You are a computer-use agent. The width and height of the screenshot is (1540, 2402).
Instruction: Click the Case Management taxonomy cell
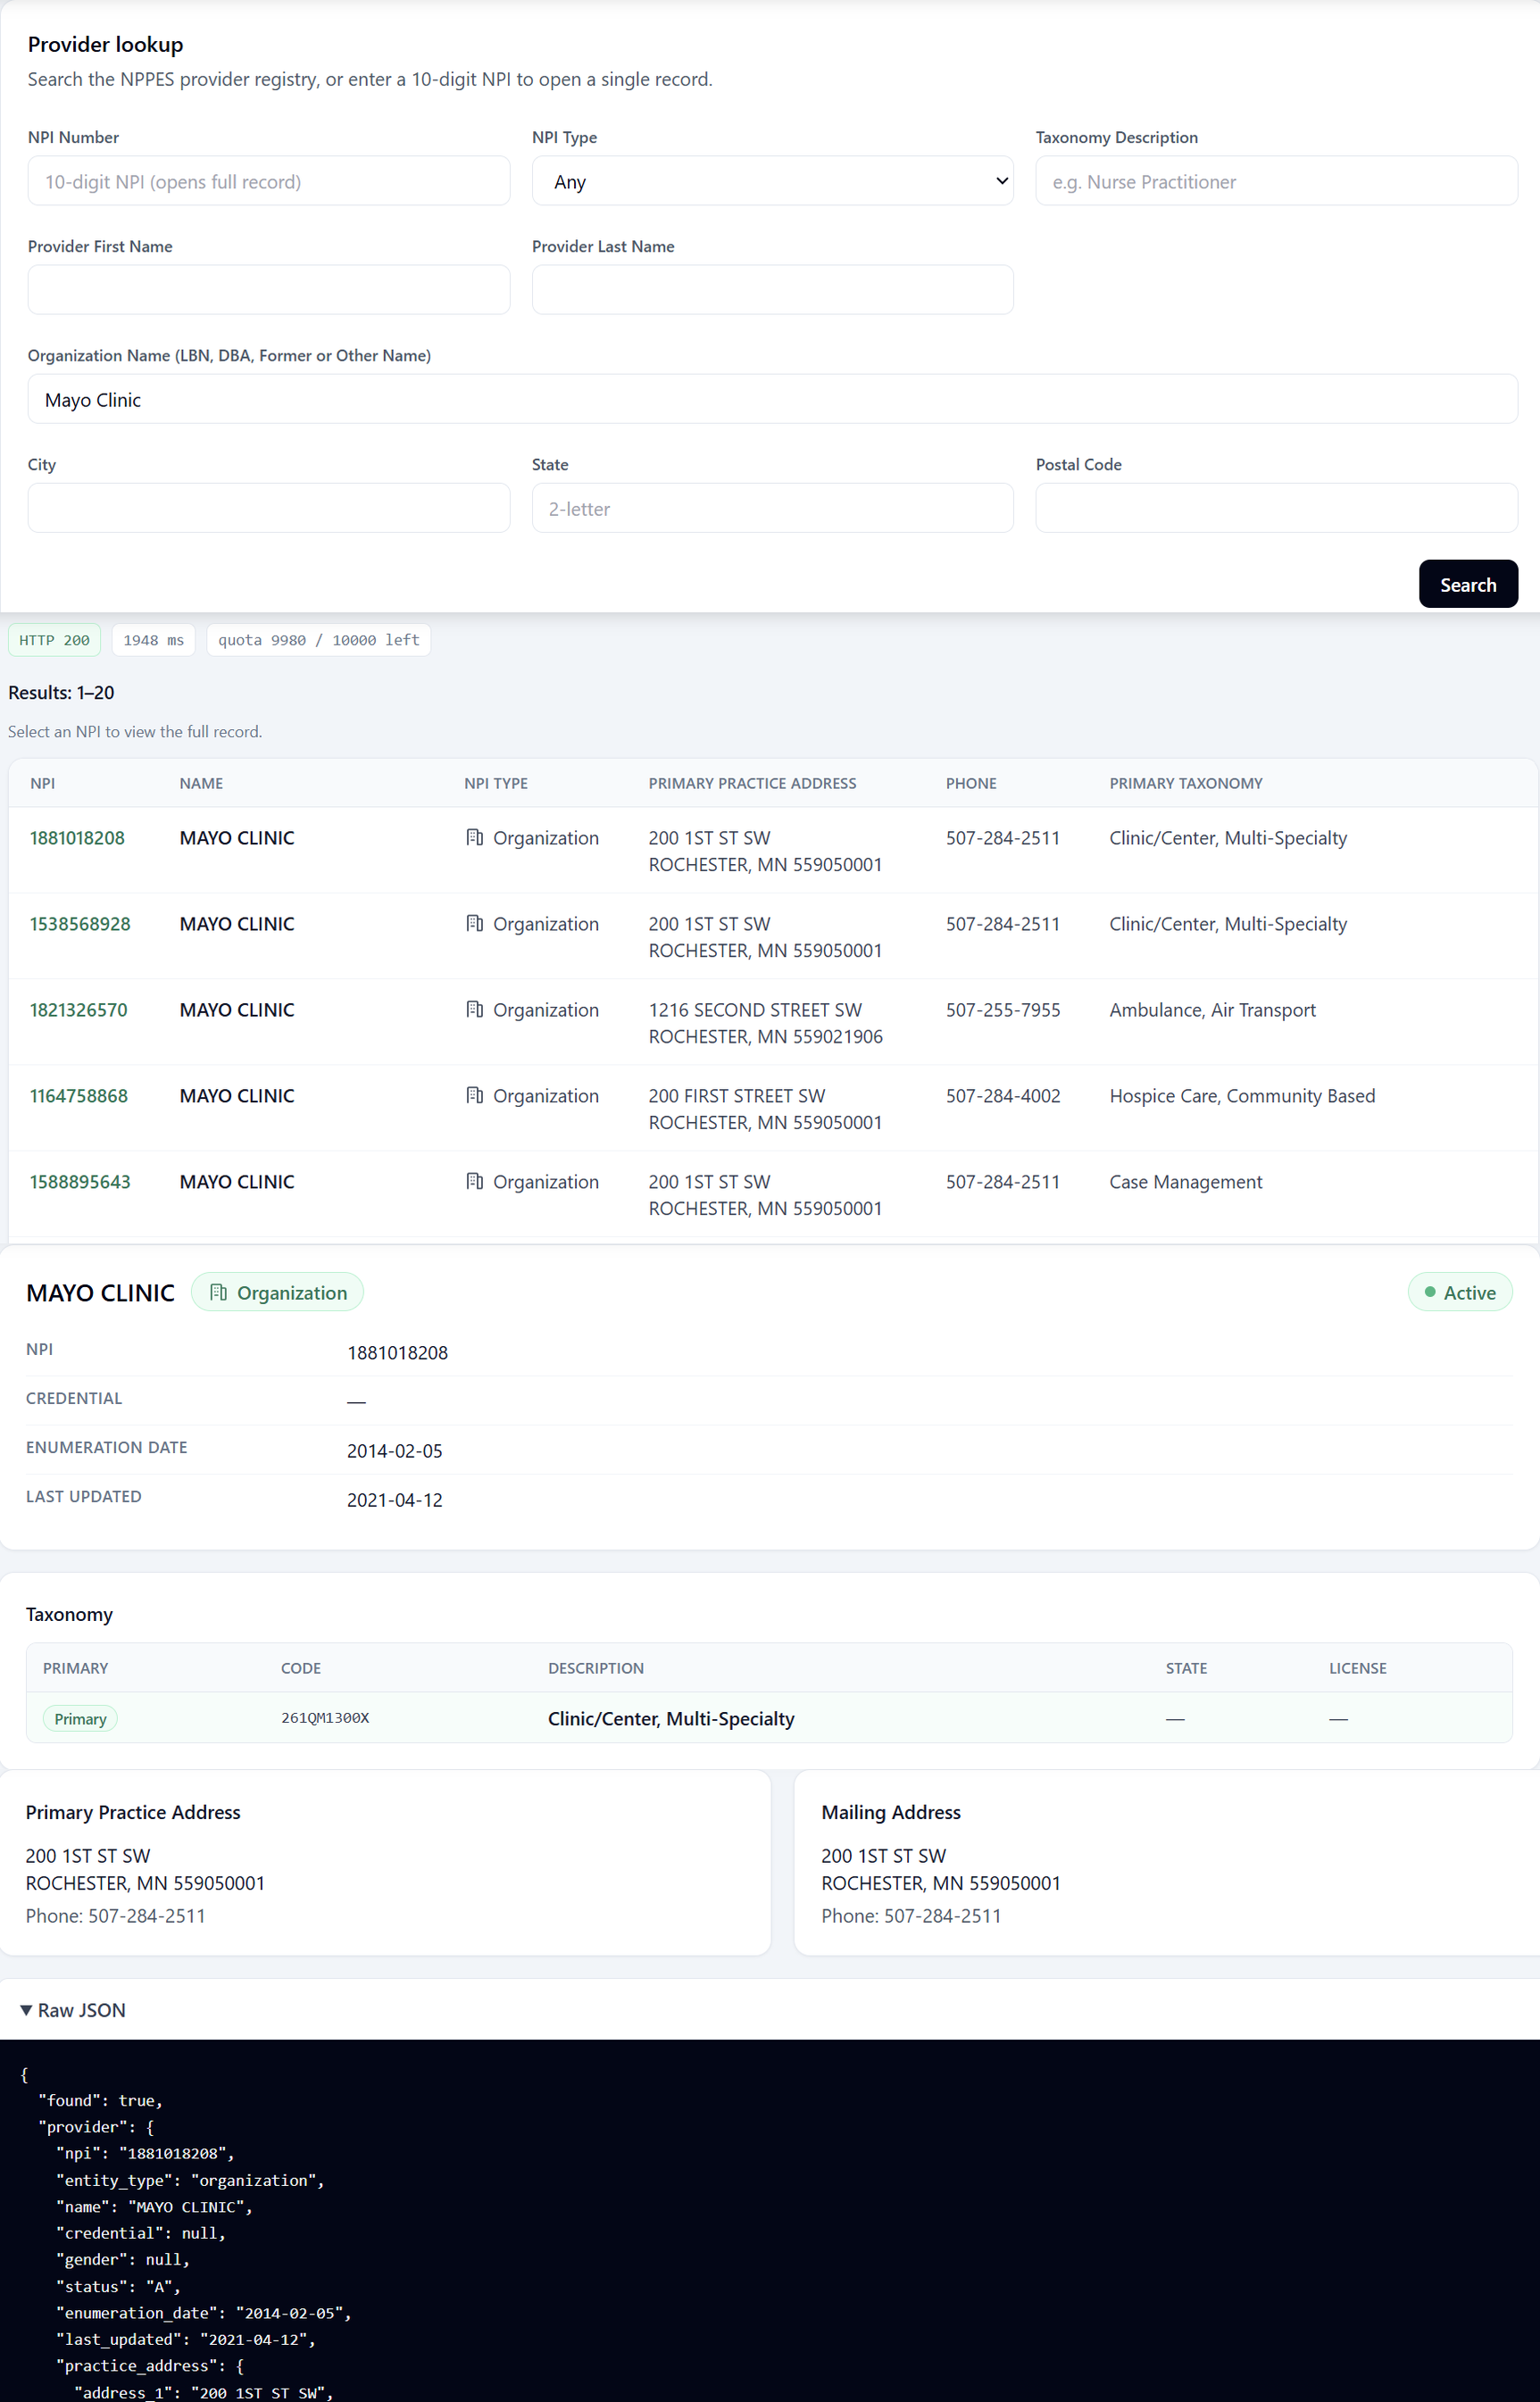click(x=1186, y=1182)
